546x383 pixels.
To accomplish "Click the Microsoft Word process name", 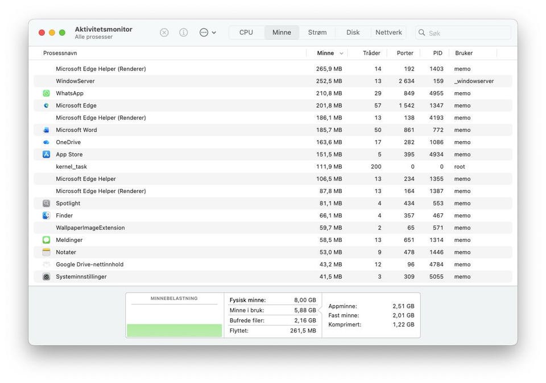I will 76,130.
